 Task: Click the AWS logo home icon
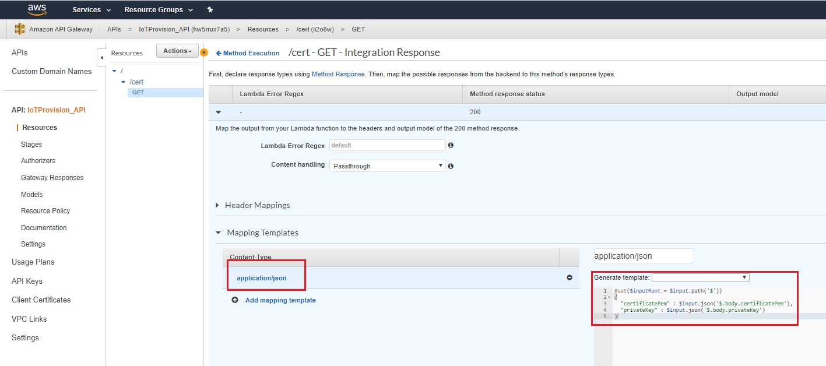[37, 9]
